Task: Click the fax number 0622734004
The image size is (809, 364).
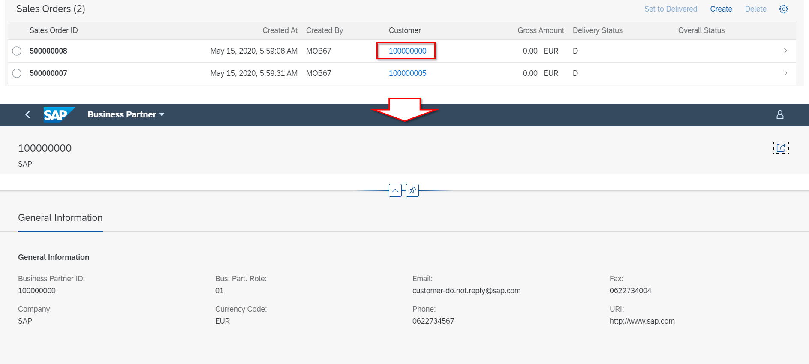Action: [x=630, y=291]
